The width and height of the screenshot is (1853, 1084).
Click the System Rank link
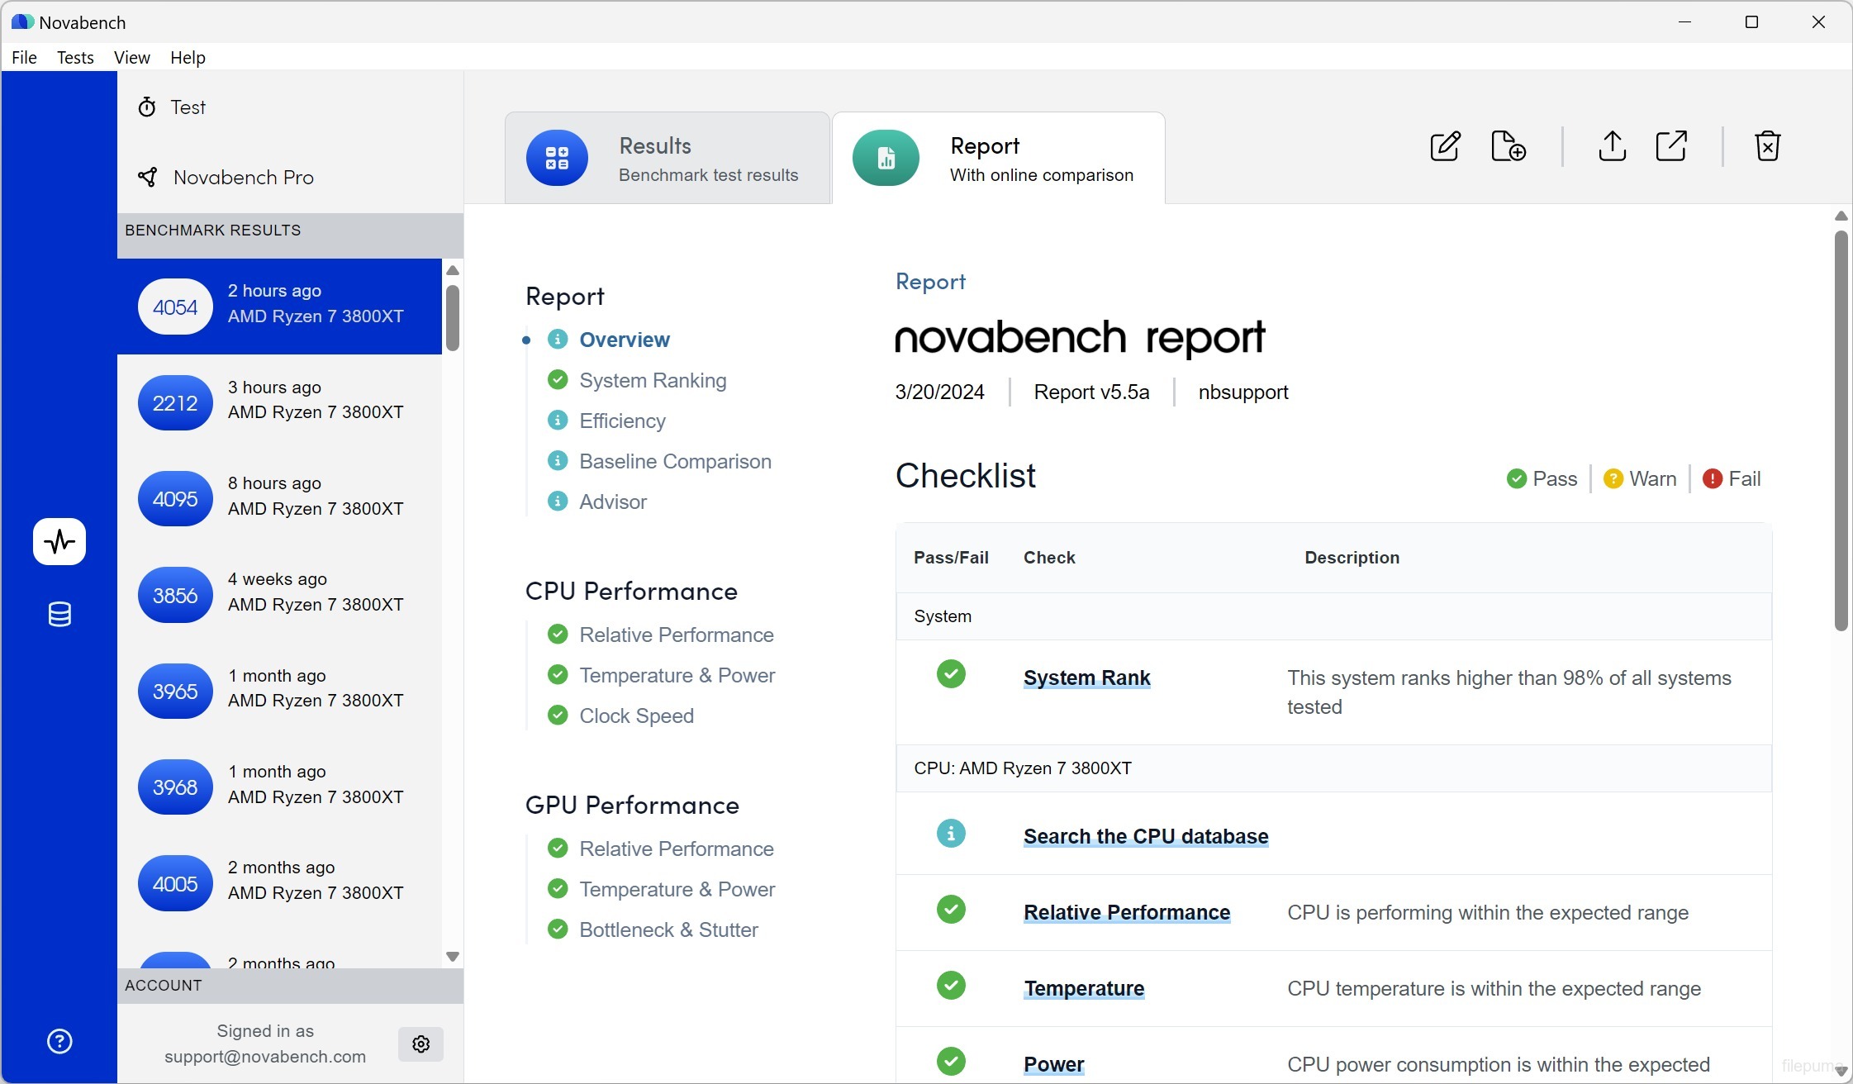tap(1086, 677)
